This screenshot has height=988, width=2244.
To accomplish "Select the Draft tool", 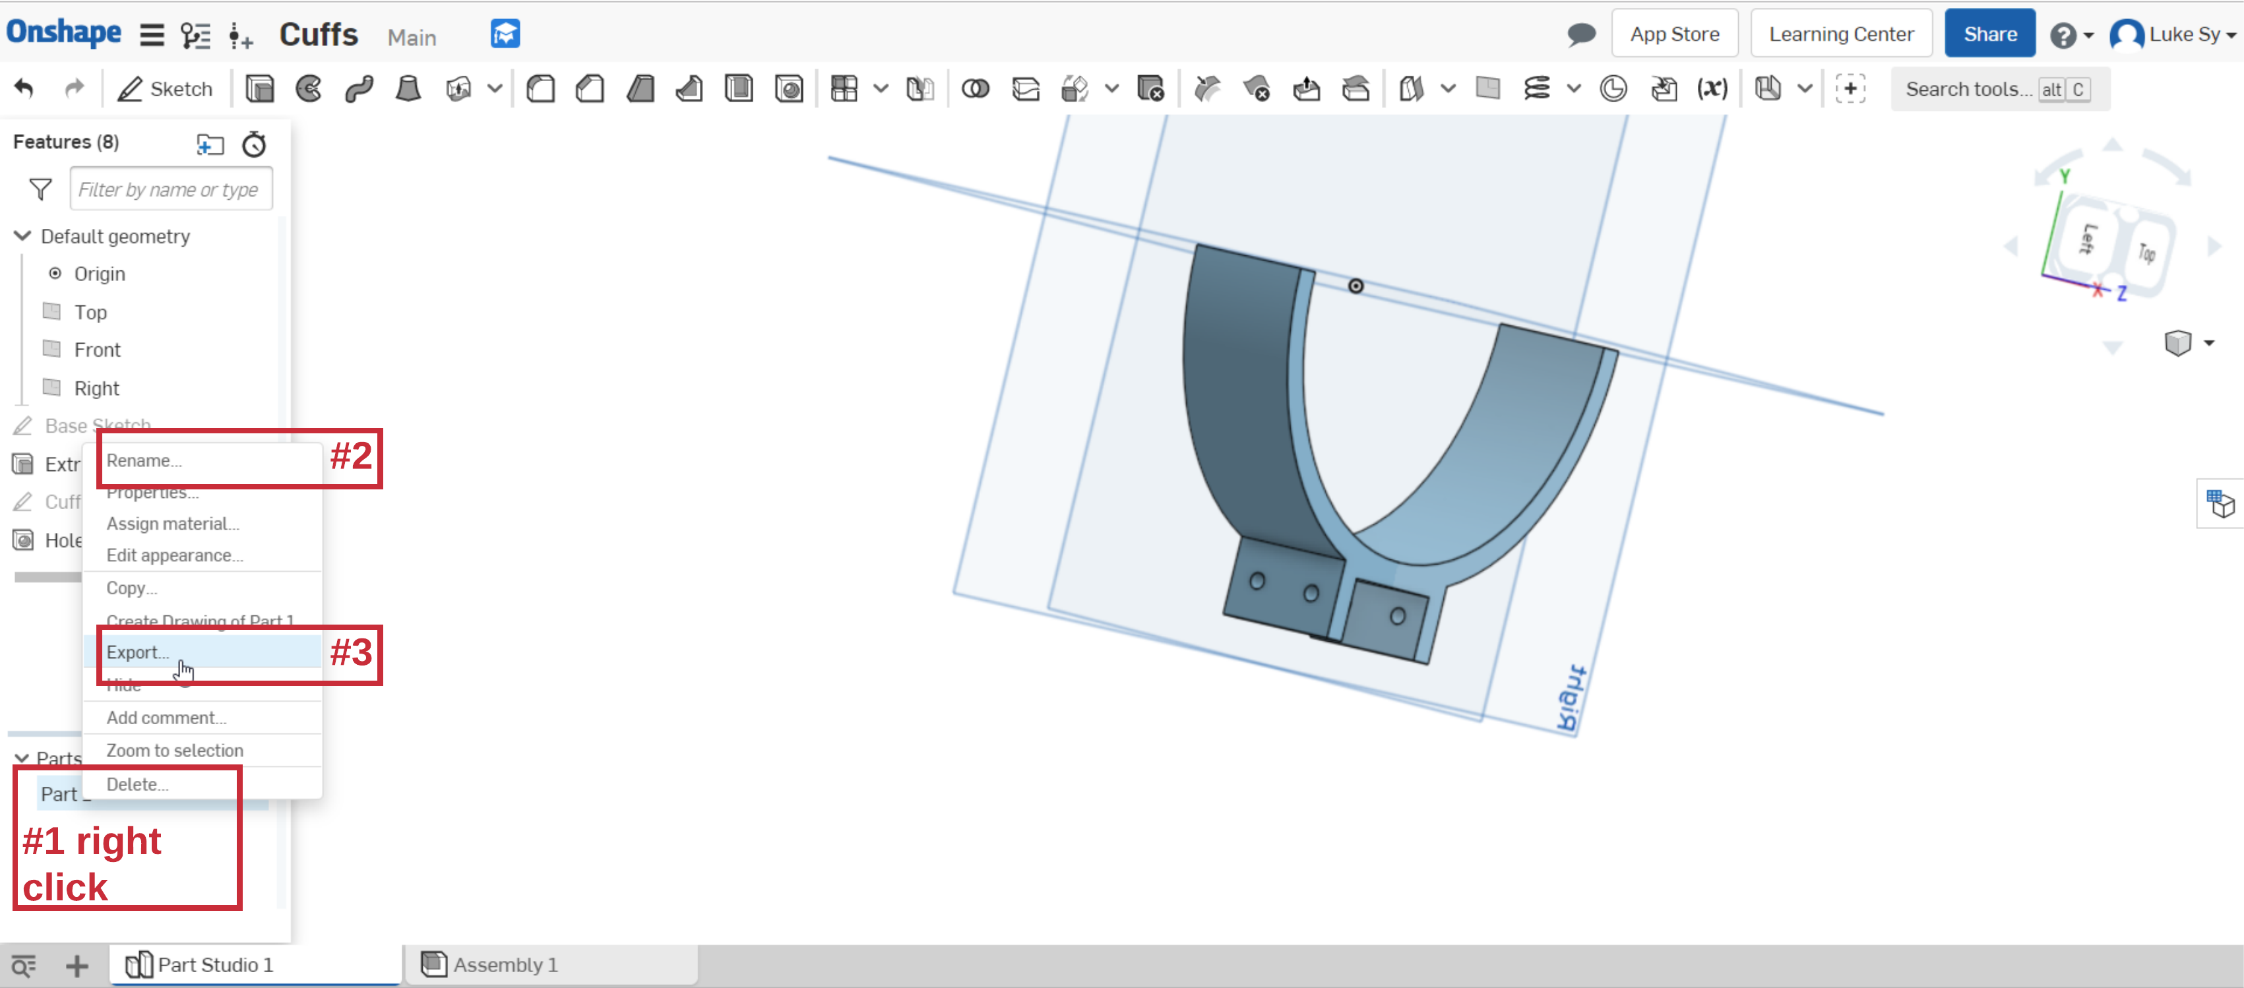I will (x=640, y=89).
